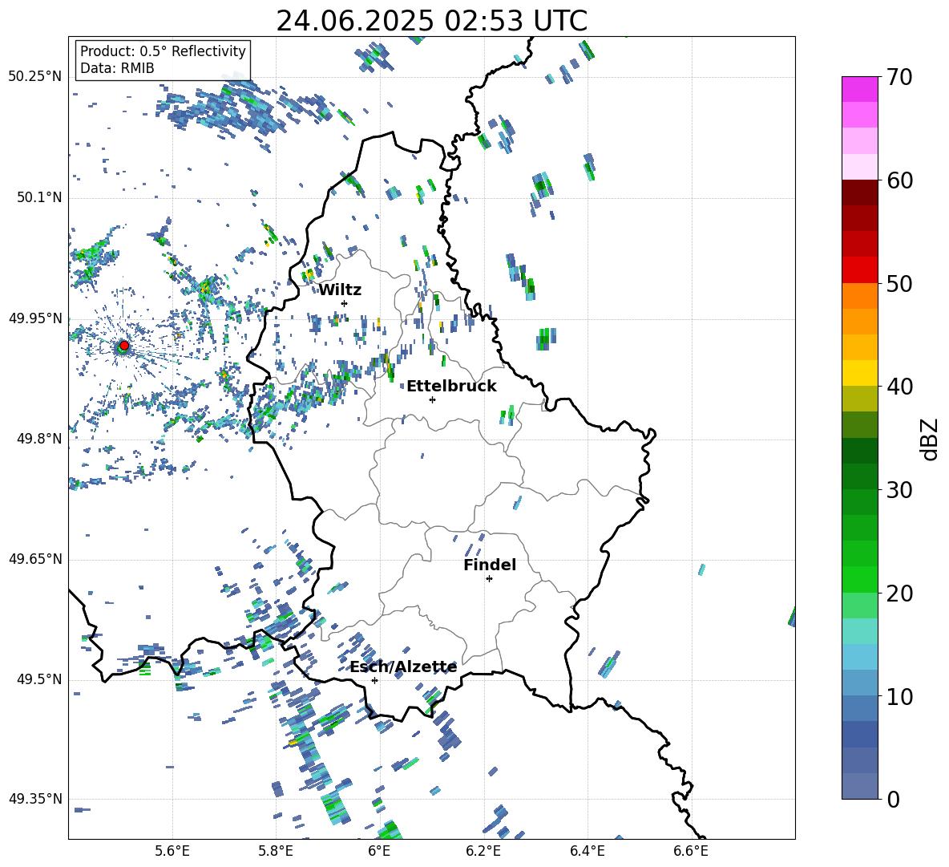The width and height of the screenshot is (949, 867).
Task: Click the 5.6°E longitude label
Action: [172, 851]
